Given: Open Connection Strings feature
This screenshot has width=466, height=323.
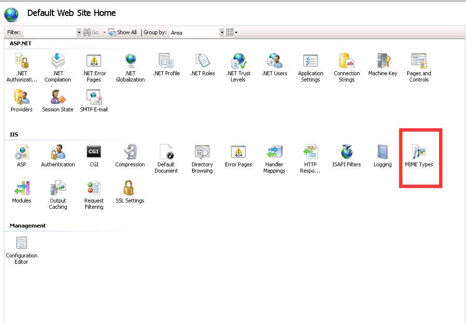Looking at the screenshot, I should tap(347, 67).
